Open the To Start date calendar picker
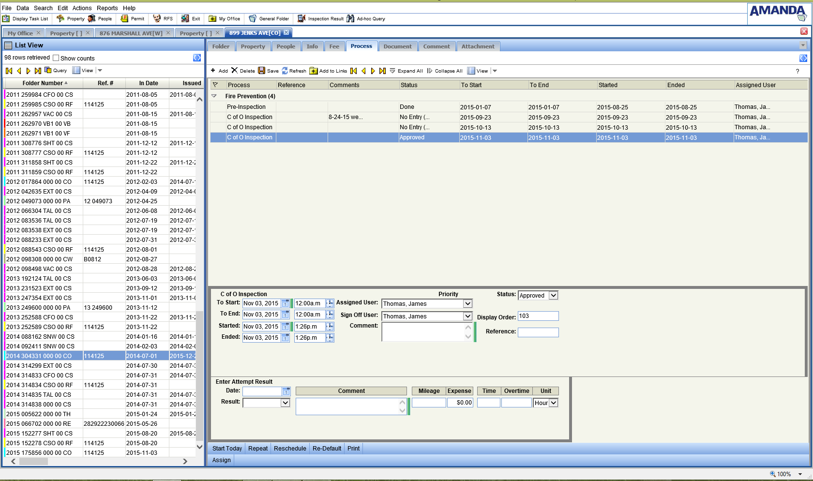Screen dimensions: 813x481 pyautogui.click(x=286, y=303)
